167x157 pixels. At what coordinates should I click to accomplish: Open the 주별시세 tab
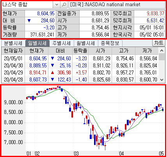tap(62, 43)
